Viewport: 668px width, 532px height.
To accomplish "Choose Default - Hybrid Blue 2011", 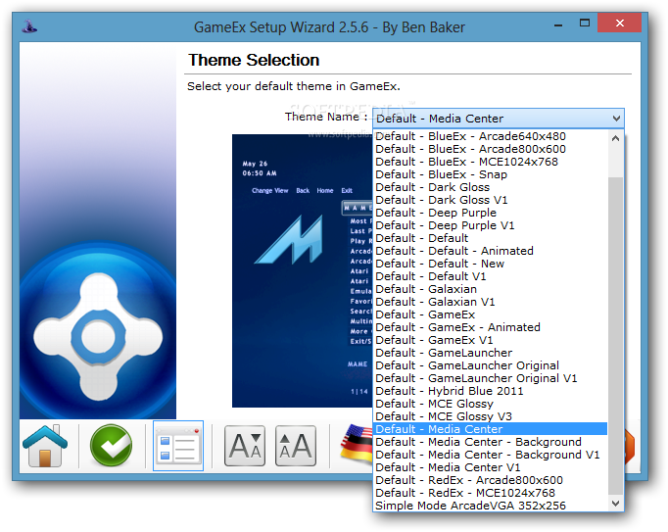I will tap(490, 391).
